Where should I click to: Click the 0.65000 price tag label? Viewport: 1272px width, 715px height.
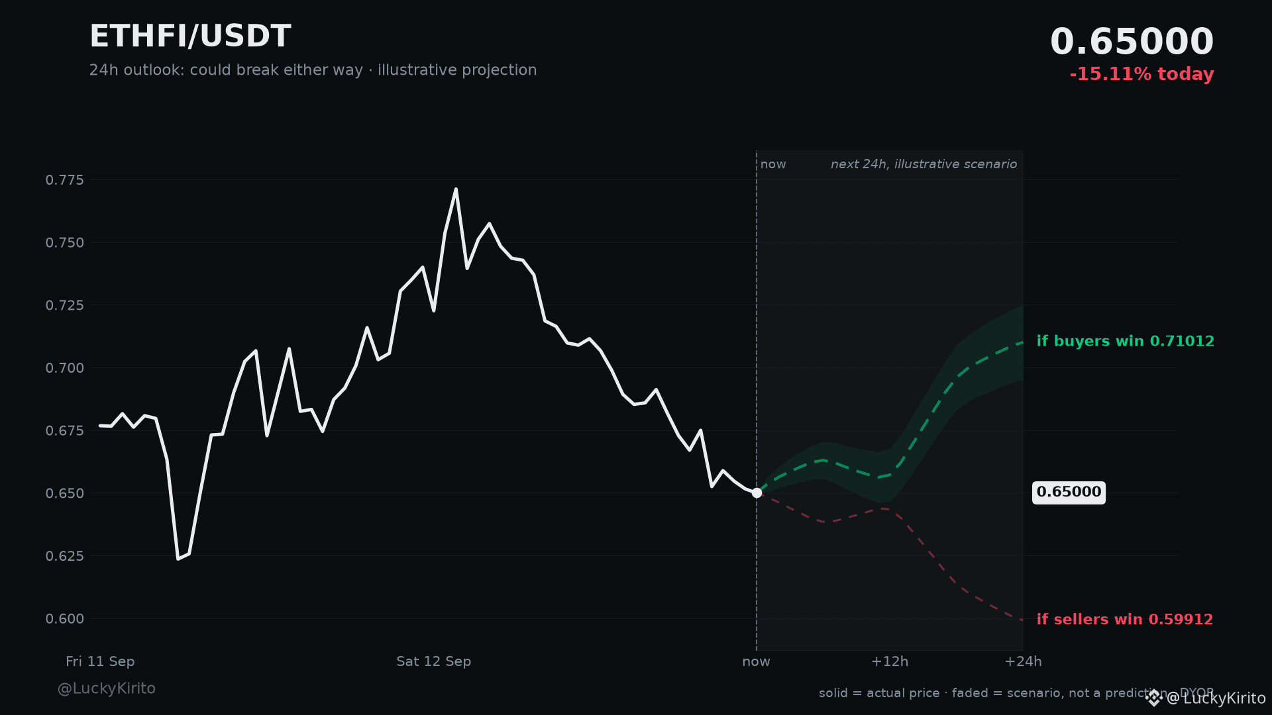(1069, 493)
